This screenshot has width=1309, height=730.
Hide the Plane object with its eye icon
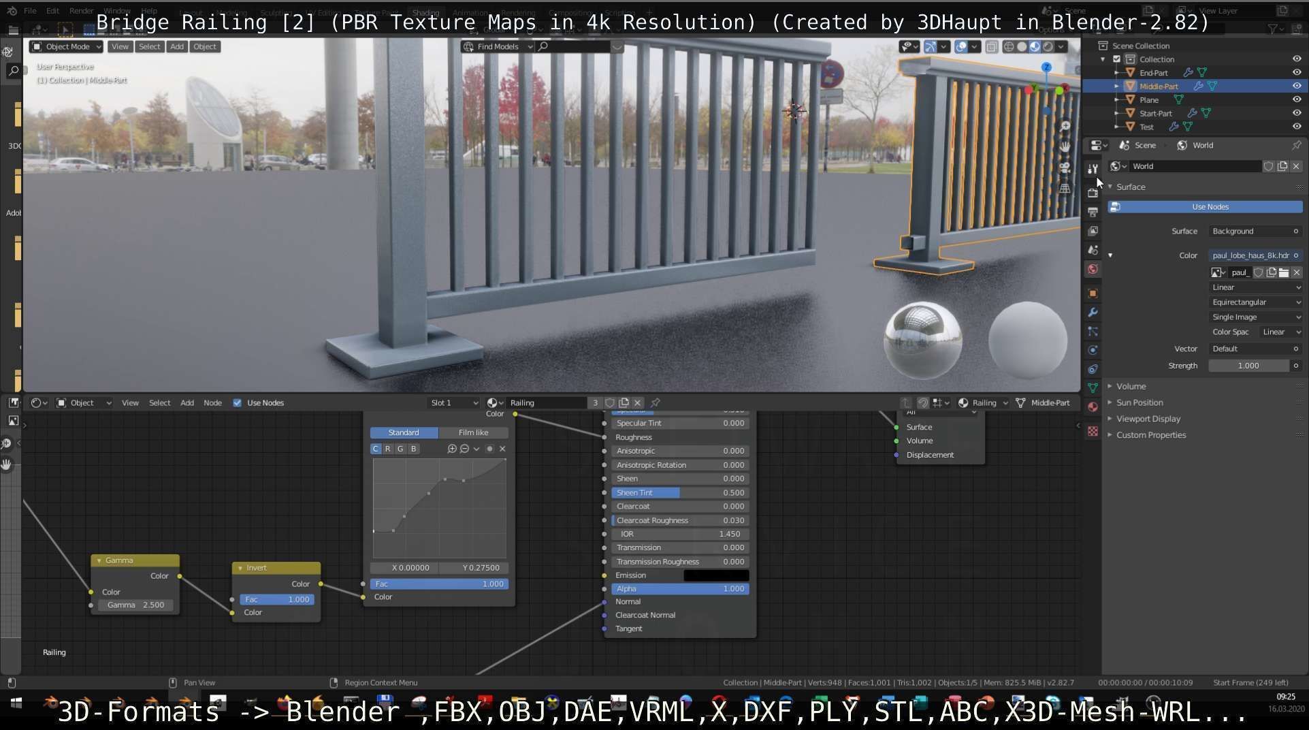tap(1297, 99)
